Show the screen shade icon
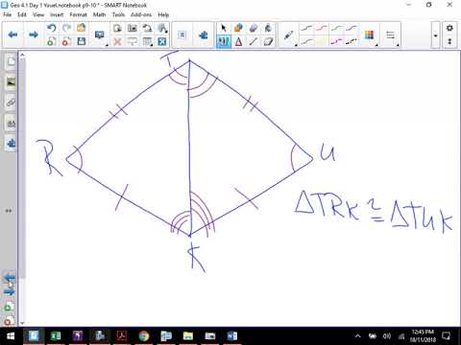 (133, 41)
